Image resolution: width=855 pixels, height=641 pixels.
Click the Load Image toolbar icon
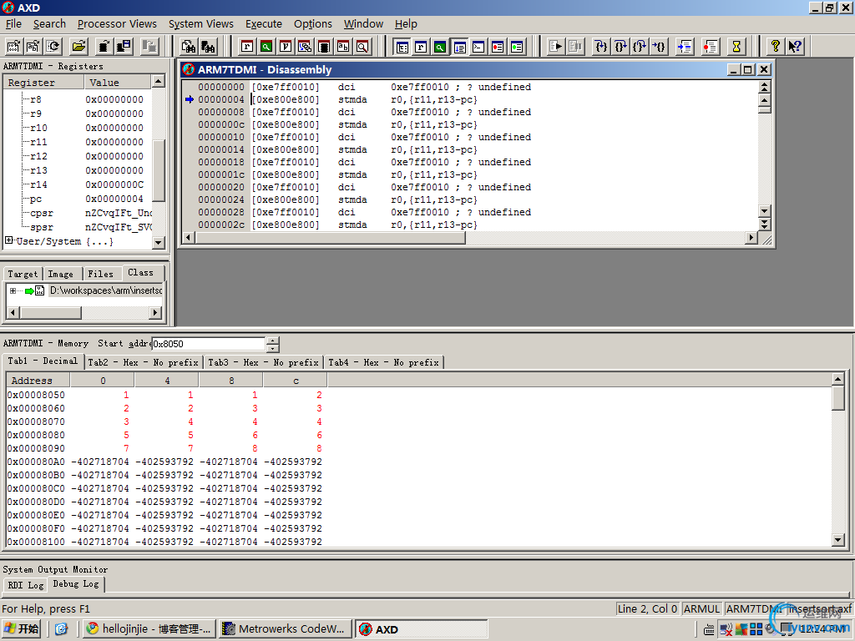click(13, 47)
